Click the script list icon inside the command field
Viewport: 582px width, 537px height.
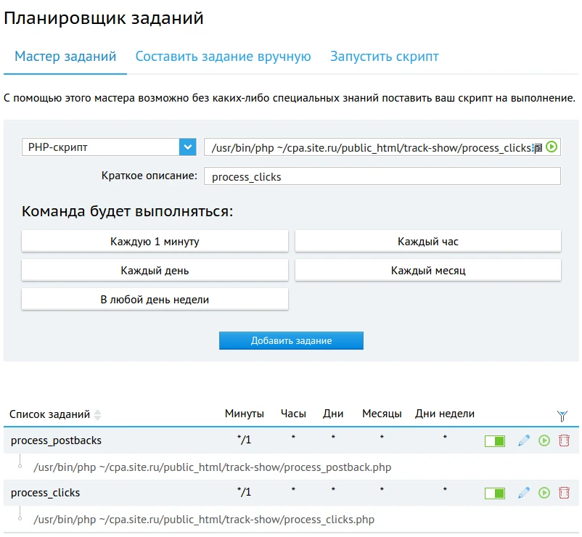point(536,147)
